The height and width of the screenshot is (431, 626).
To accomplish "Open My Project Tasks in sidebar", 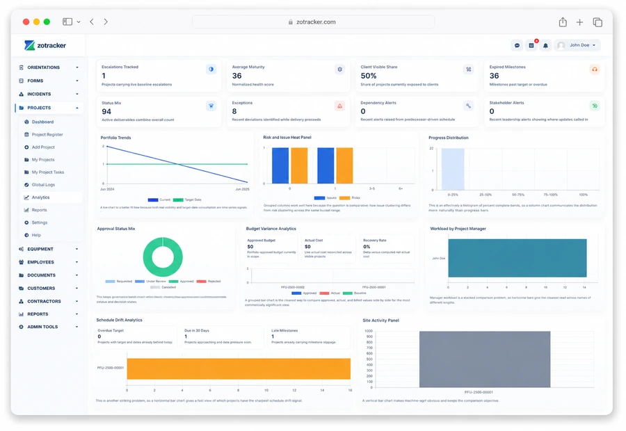I will (x=48, y=172).
